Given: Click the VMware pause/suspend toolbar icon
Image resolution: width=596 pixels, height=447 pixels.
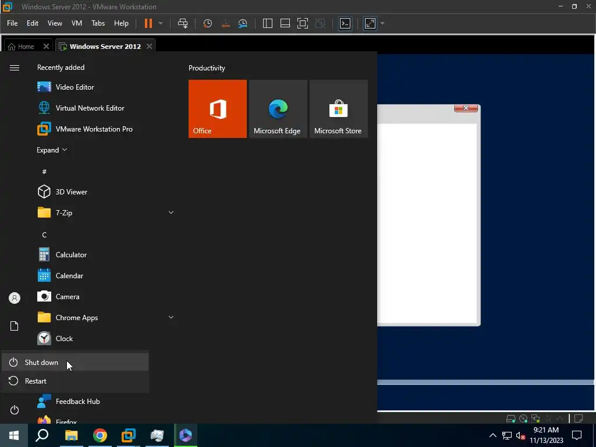Looking at the screenshot, I should tap(148, 23).
